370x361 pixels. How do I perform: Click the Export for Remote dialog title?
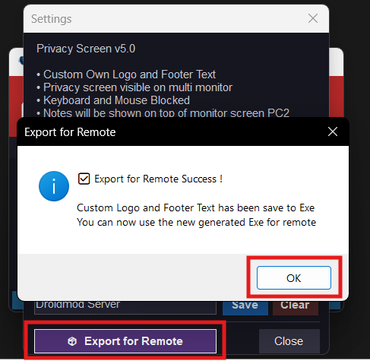(70, 132)
